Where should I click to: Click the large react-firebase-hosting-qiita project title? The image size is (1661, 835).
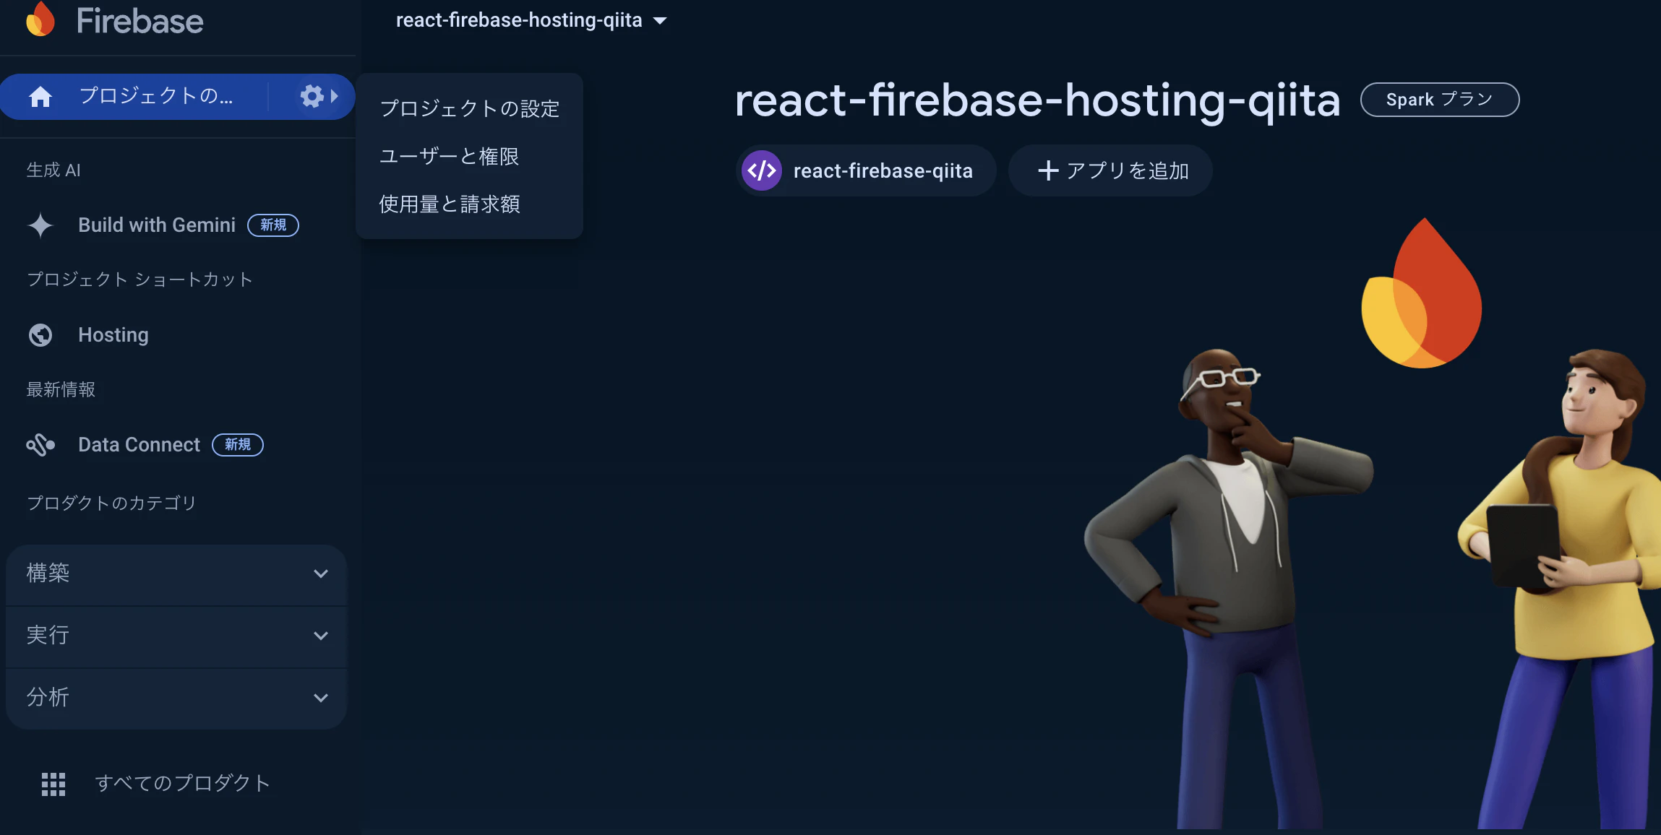coord(1037,100)
